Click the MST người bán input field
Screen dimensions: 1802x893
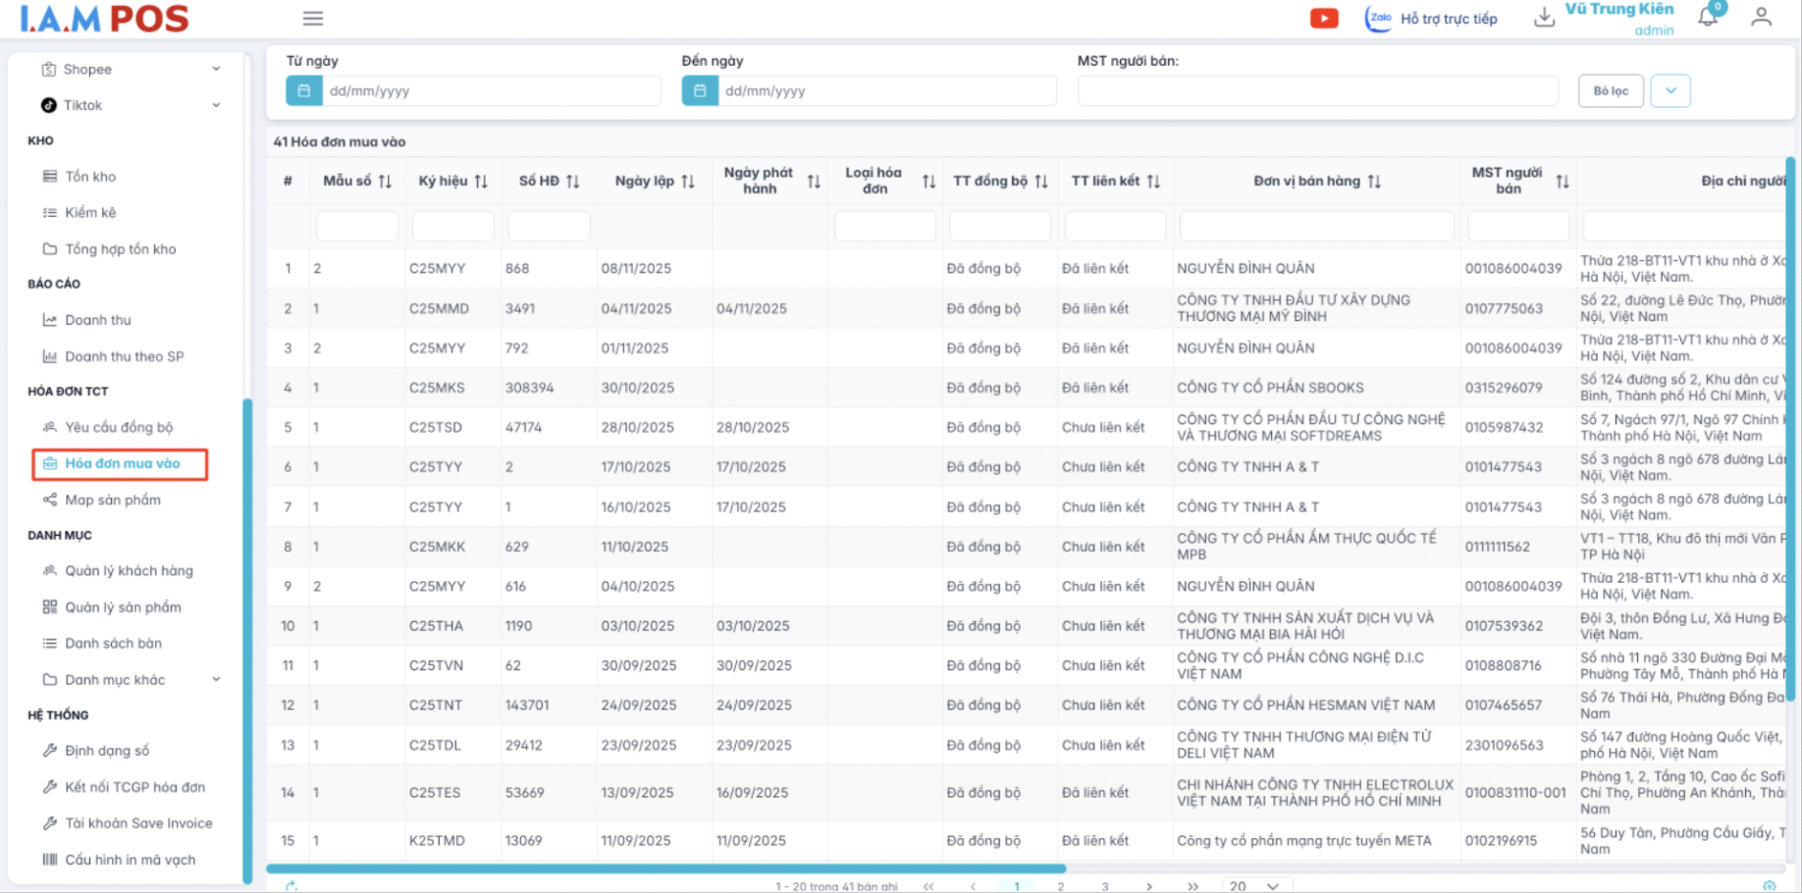click(1317, 91)
